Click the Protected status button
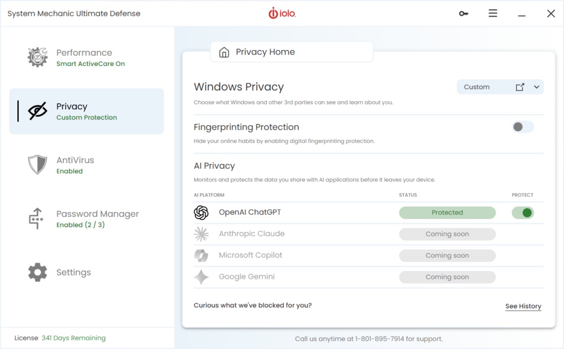Screen dimensions: 564x349 point(447,212)
